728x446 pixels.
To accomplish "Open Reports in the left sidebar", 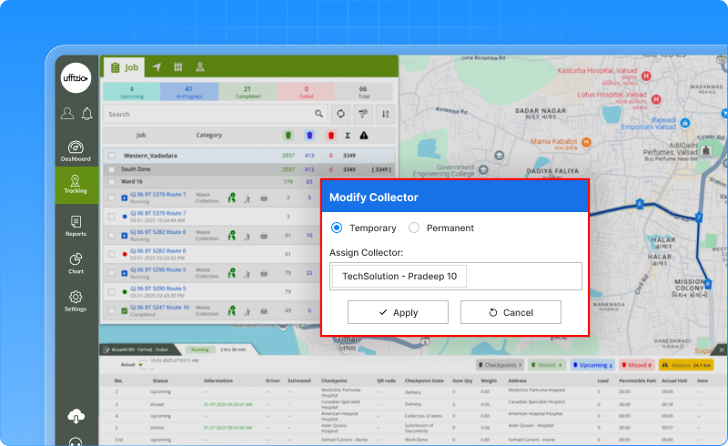I will click(76, 226).
